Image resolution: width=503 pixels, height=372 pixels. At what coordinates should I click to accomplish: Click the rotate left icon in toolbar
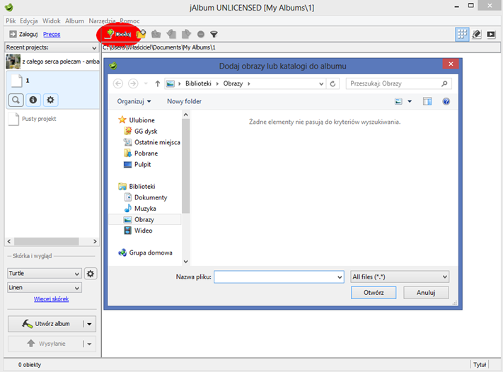[x=171, y=34]
